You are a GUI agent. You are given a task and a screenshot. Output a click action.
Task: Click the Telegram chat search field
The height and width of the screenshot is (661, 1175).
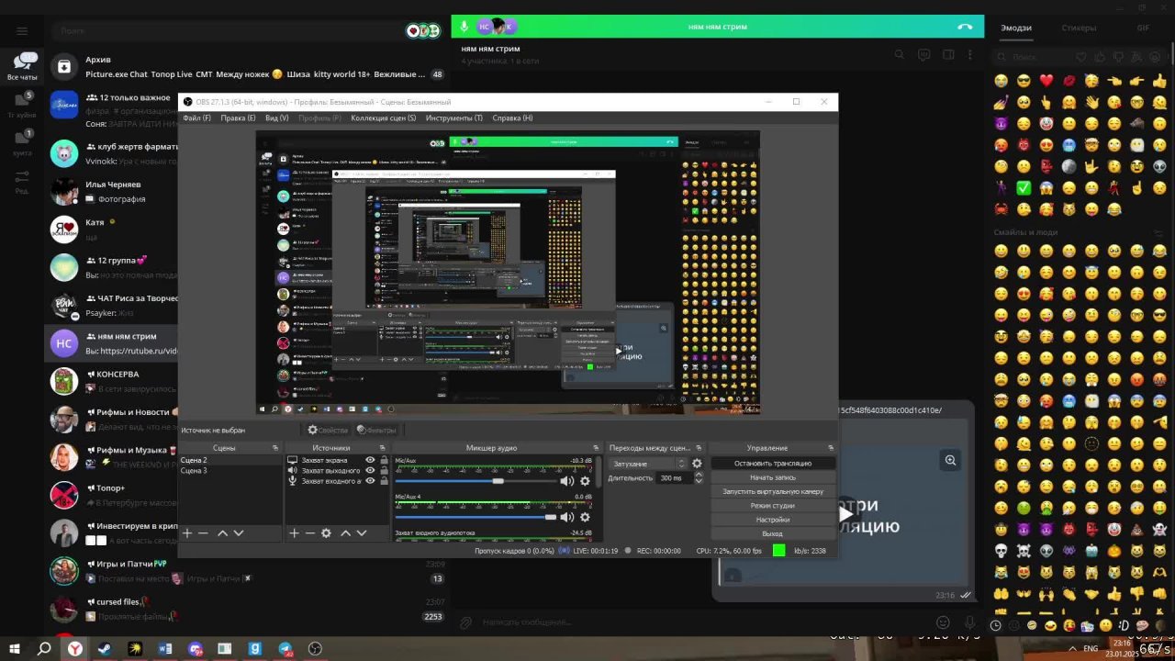pos(229,30)
